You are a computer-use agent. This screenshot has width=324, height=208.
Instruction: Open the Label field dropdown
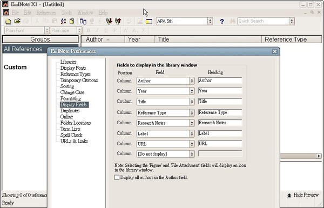coord(192,133)
